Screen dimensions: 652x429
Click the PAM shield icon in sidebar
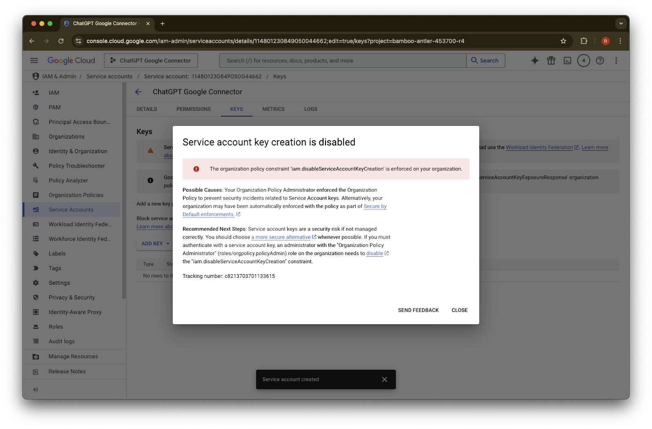[x=36, y=108]
